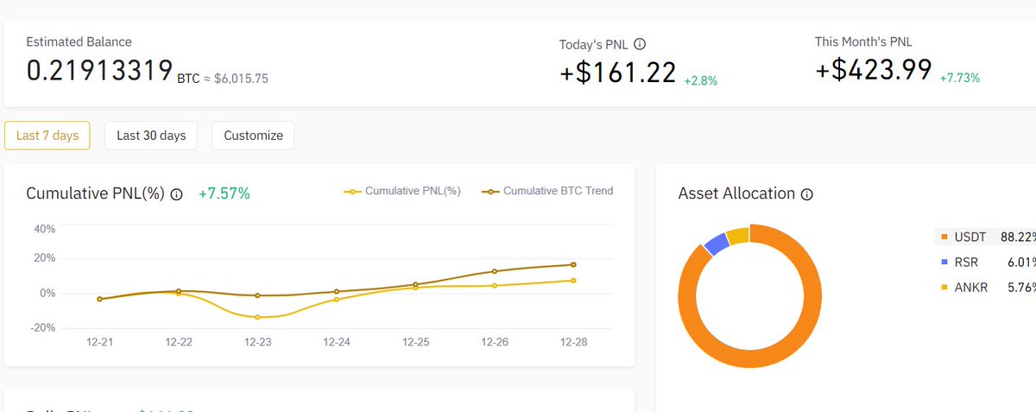
Task: Click the Estimated Balance label
Action: [x=79, y=41]
